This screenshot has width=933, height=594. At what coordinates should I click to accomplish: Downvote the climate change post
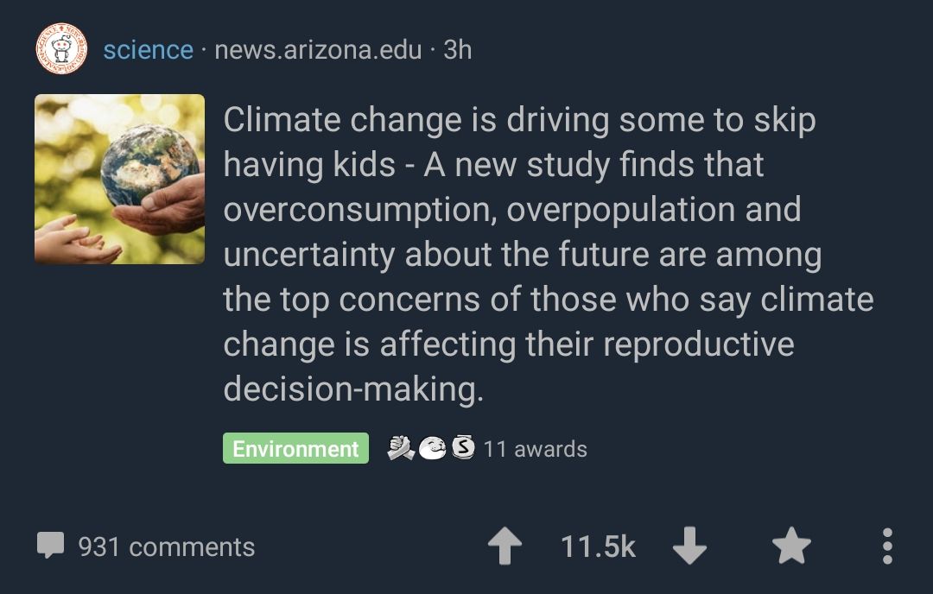point(689,547)
